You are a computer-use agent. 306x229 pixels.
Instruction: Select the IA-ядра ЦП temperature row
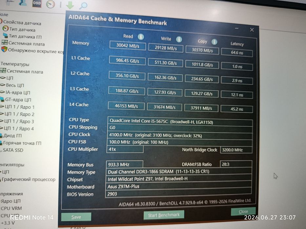click(x=18, y=93)
